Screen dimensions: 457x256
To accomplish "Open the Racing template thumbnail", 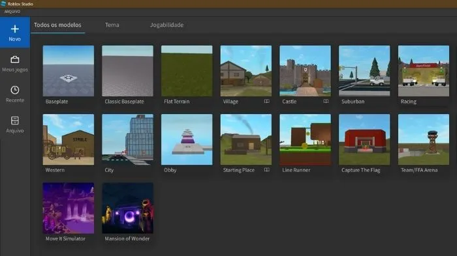I will (424, 71).
